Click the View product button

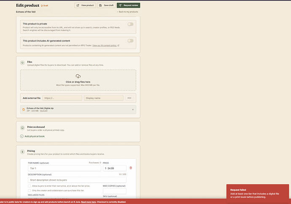coord(85,5)
